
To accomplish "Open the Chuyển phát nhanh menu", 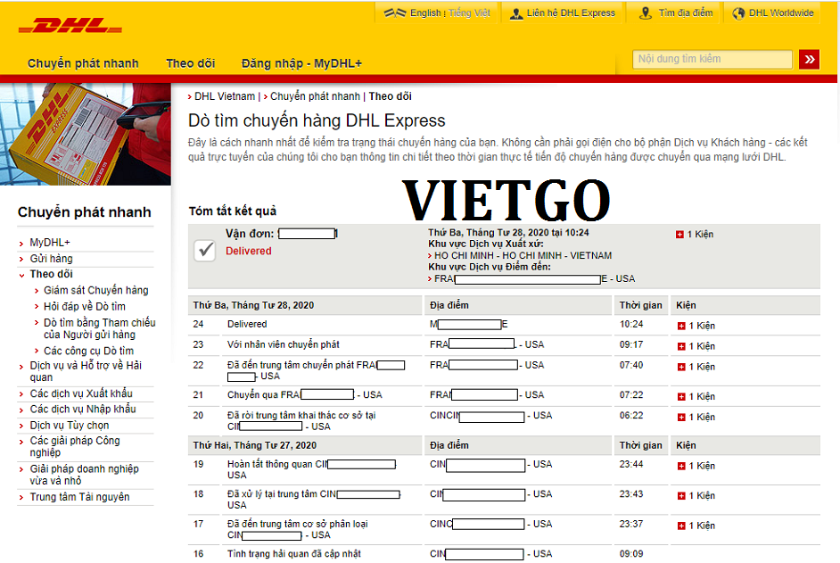I will click(83, 63).
